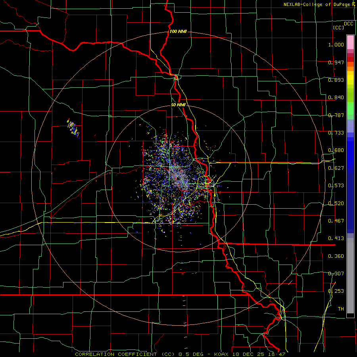Select the 0.360 scale value
357x357 pixels.
[x=336, y=256]
